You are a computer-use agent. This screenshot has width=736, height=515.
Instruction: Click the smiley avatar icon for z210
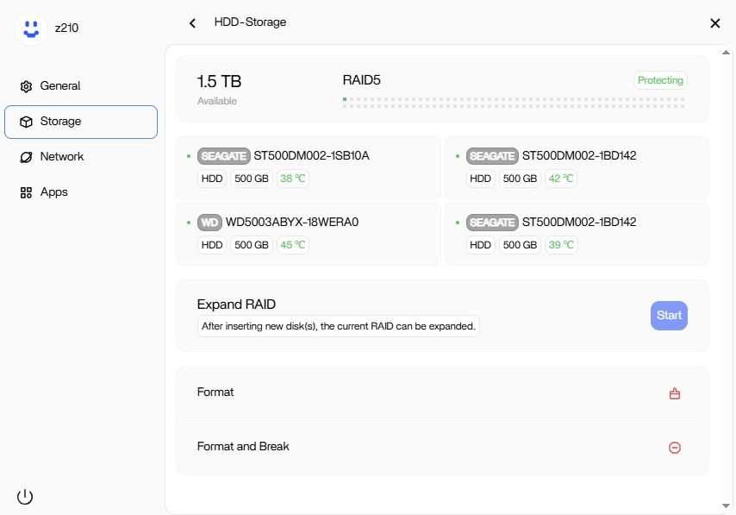32,28
